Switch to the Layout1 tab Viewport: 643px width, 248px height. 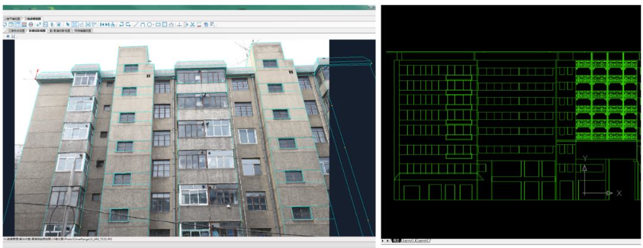coord(408,240)
